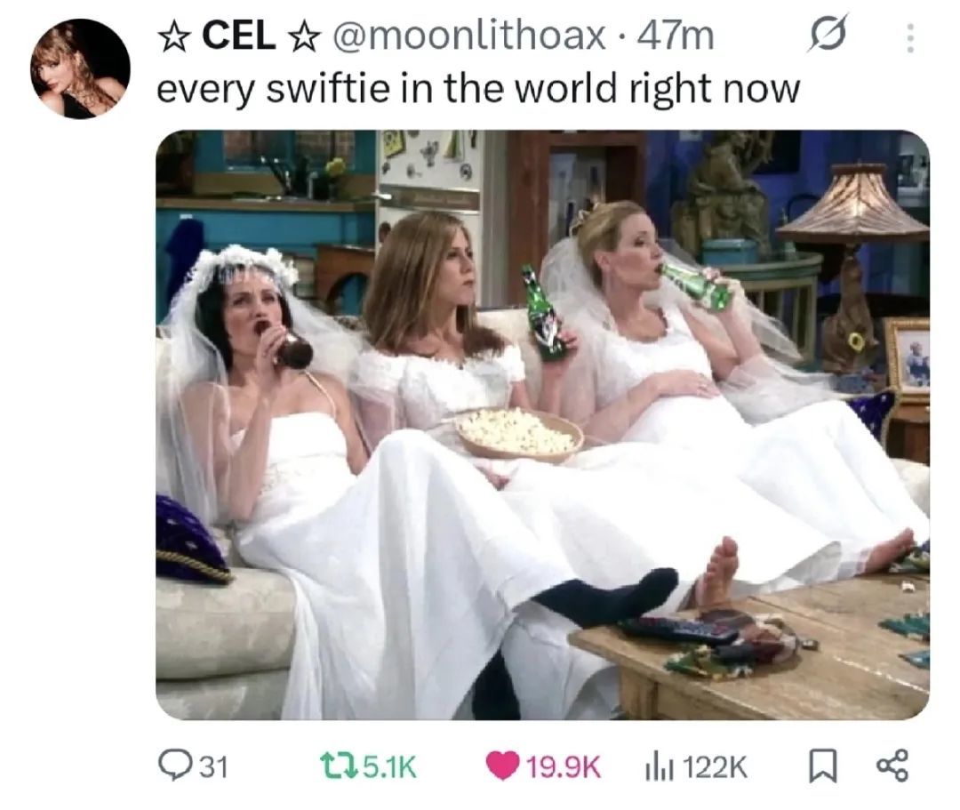Click the star symbol after CEL
The width and height of the screenshot is (960, 810).
tap(304, 37)
